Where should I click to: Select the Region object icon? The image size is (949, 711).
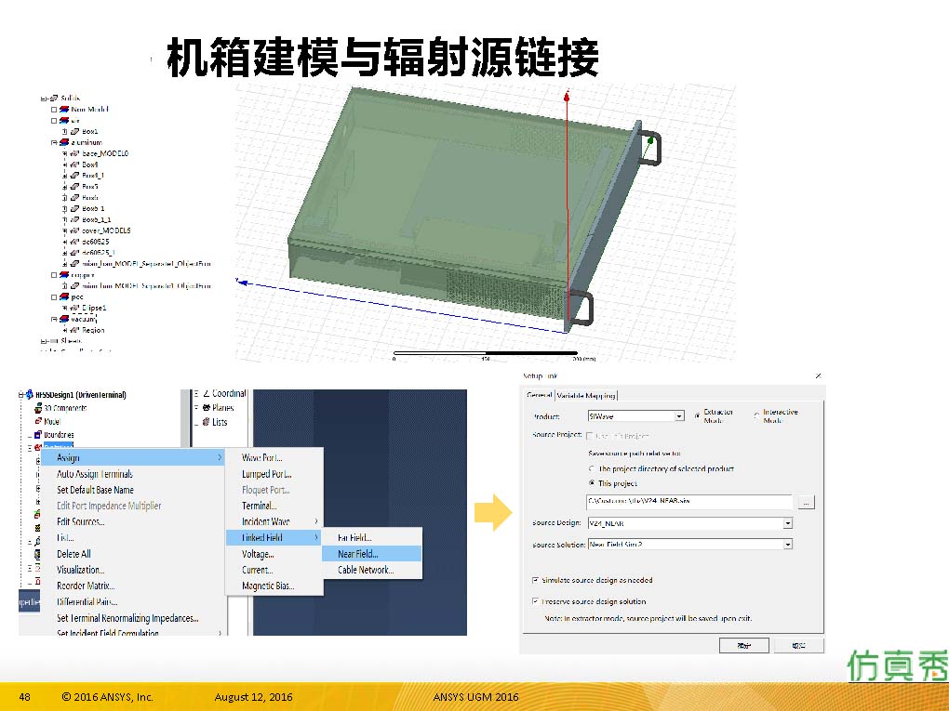75,330
